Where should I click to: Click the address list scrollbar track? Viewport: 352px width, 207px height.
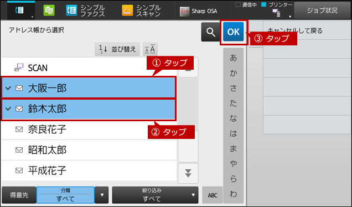[x=188, y=120]
